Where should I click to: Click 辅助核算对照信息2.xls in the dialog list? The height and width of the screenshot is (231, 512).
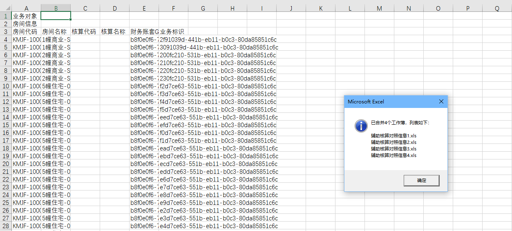click(x=394, y=142)
